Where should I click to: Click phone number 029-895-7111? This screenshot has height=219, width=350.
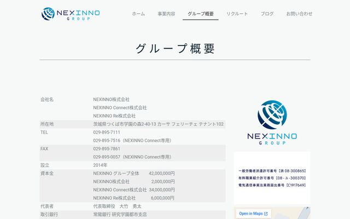[107, 132]
